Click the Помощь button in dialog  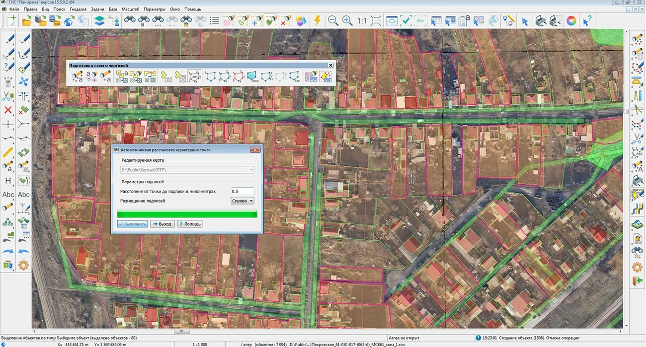(190, 224)
